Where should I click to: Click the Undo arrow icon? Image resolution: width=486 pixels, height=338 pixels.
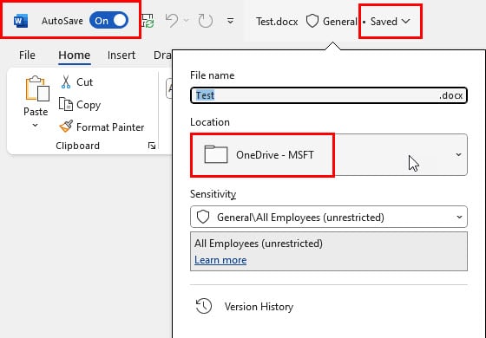point(172,21)
